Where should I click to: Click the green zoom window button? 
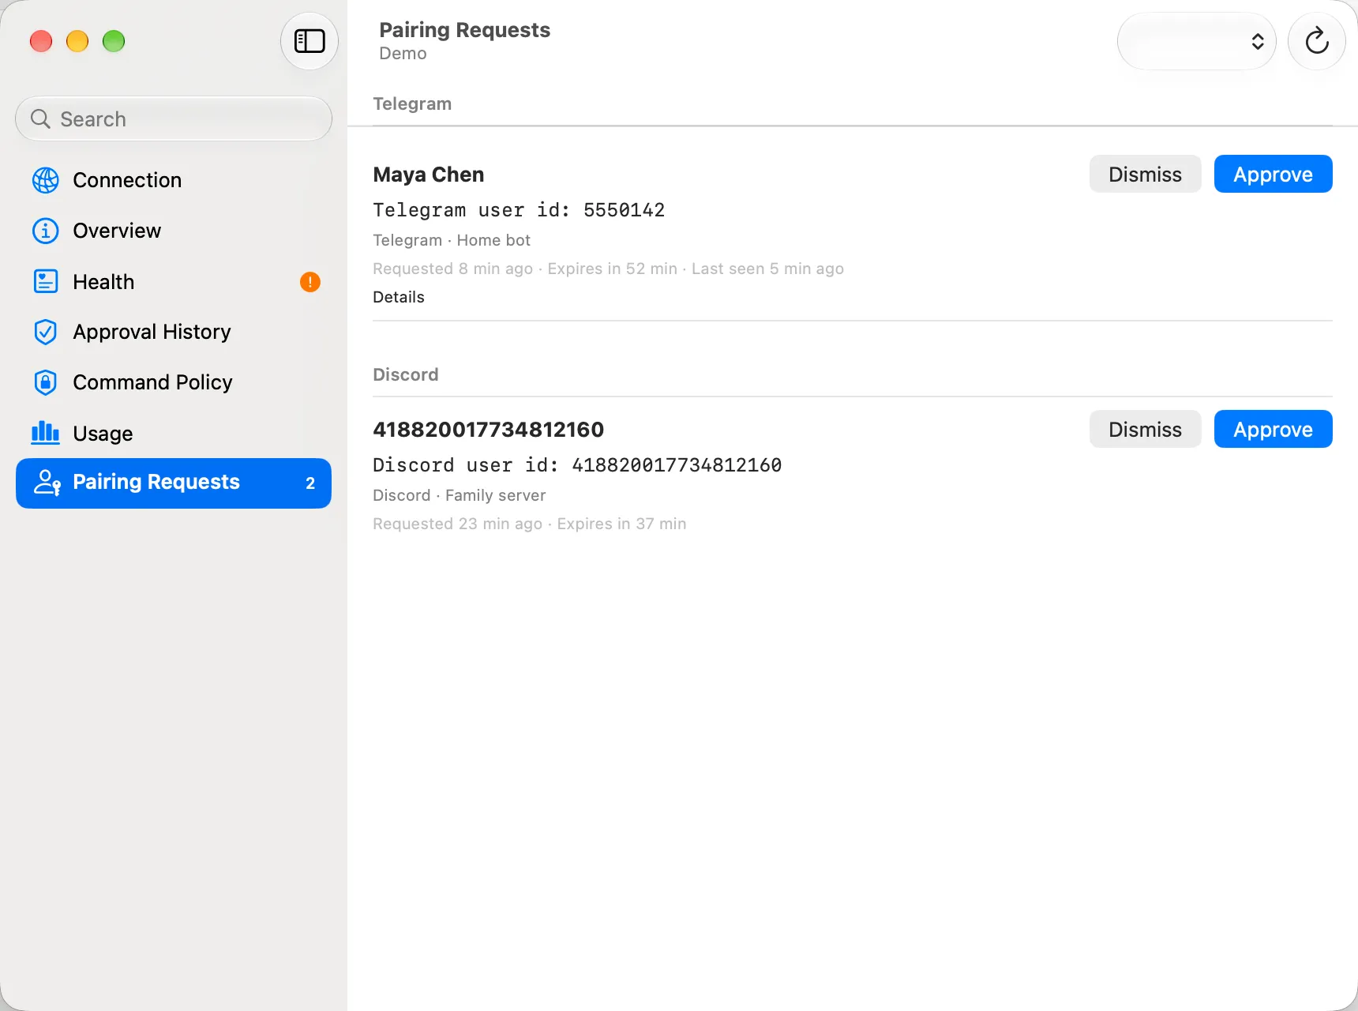[x=114, y=41]
